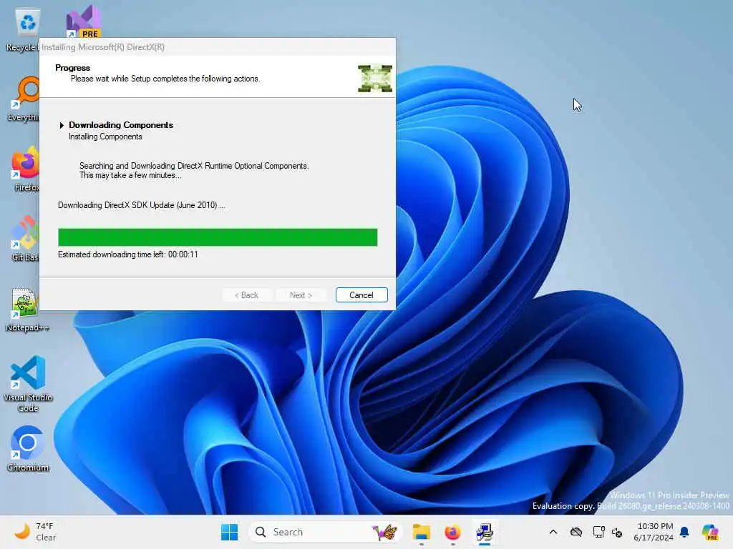Click the DirectX setup taskbar icon

(485, 532)
